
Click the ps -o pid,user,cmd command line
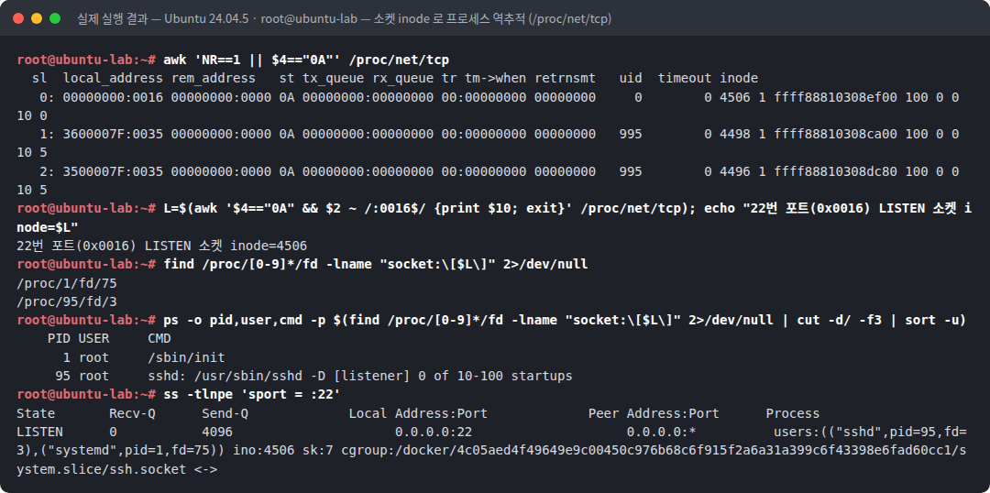[565, 320]
